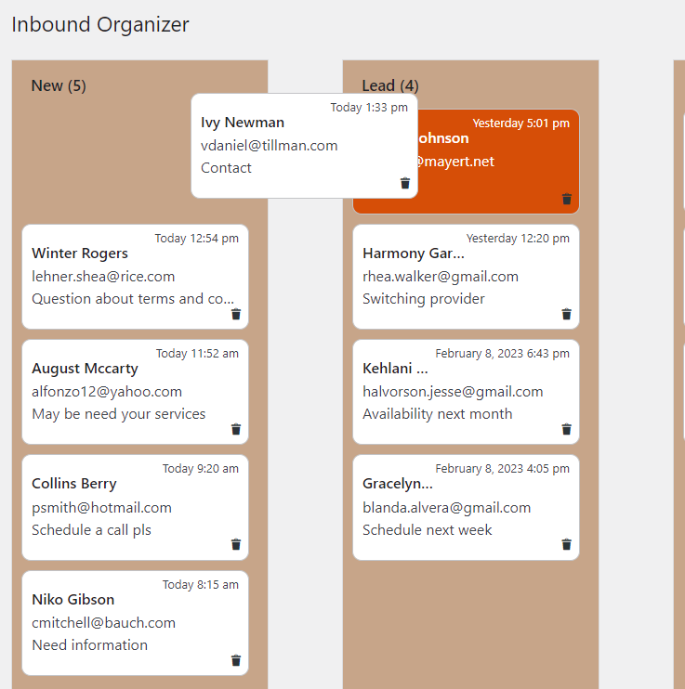The width and height of the screenshot is (685, 689).
Task: Open Winter Rogers contact name
Action: (x=80, y=253)
